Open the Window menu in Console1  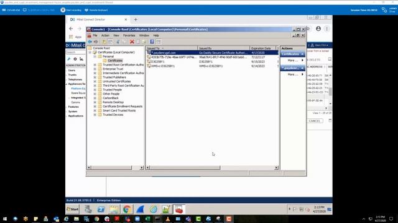click(144, 35)
